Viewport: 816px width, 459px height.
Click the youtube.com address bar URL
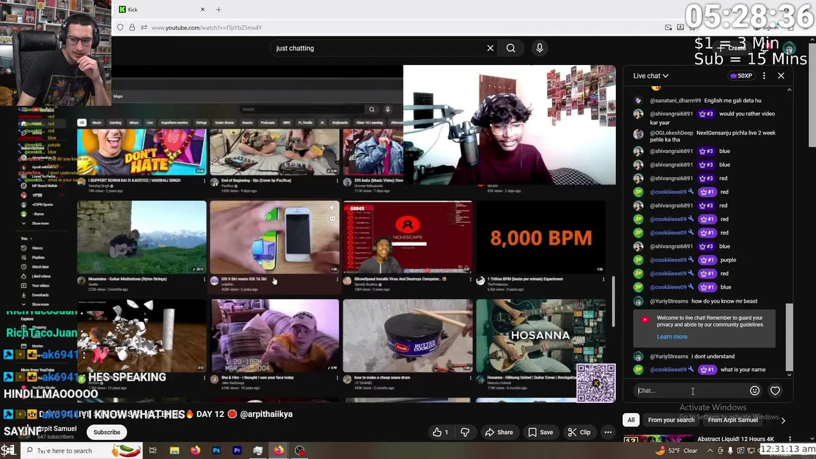(207, 27)
